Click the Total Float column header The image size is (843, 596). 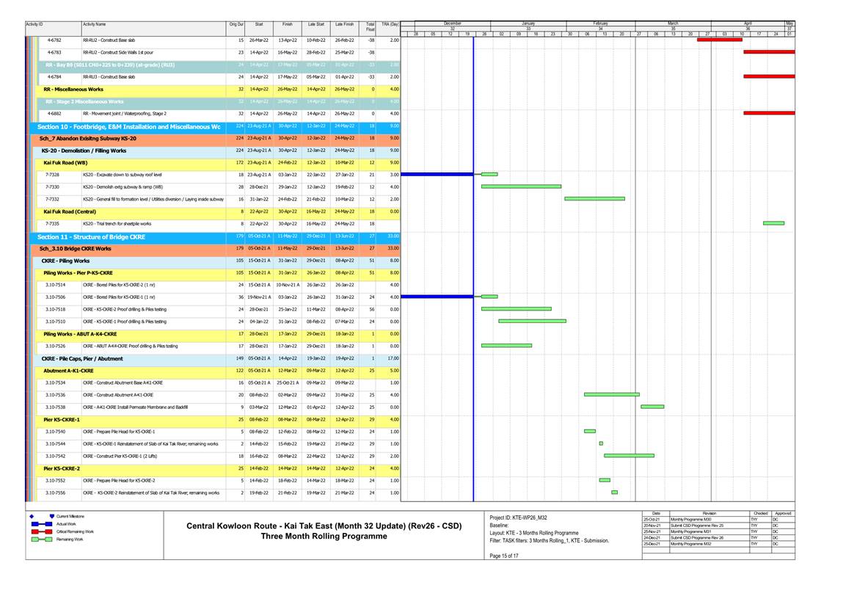370,26
